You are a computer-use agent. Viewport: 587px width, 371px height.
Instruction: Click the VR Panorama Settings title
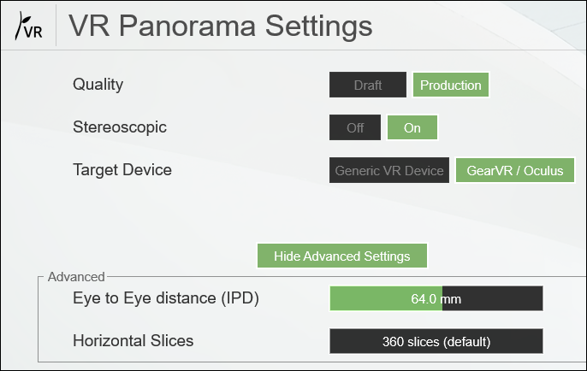pyautogui.click(x=220, y=26)
